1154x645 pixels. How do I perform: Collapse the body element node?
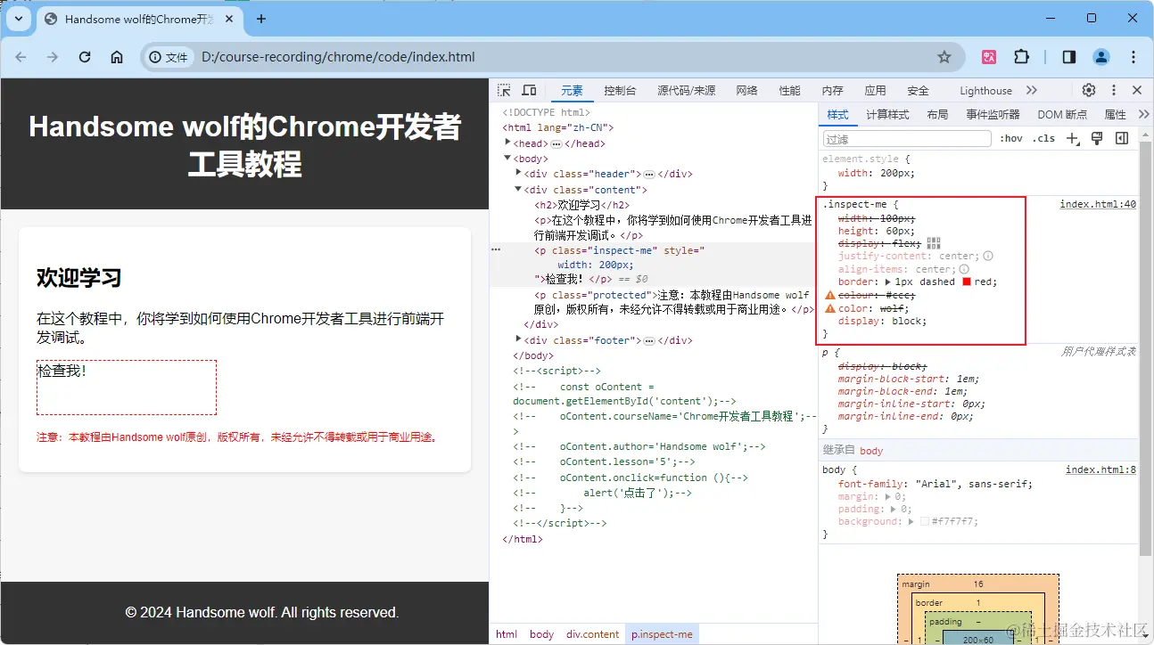(508, 158)
